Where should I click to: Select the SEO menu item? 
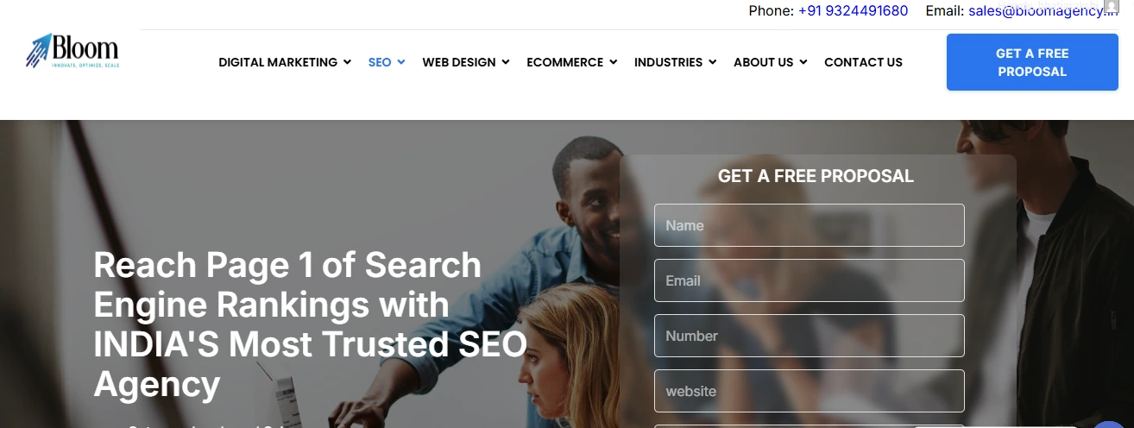(380, 62)
